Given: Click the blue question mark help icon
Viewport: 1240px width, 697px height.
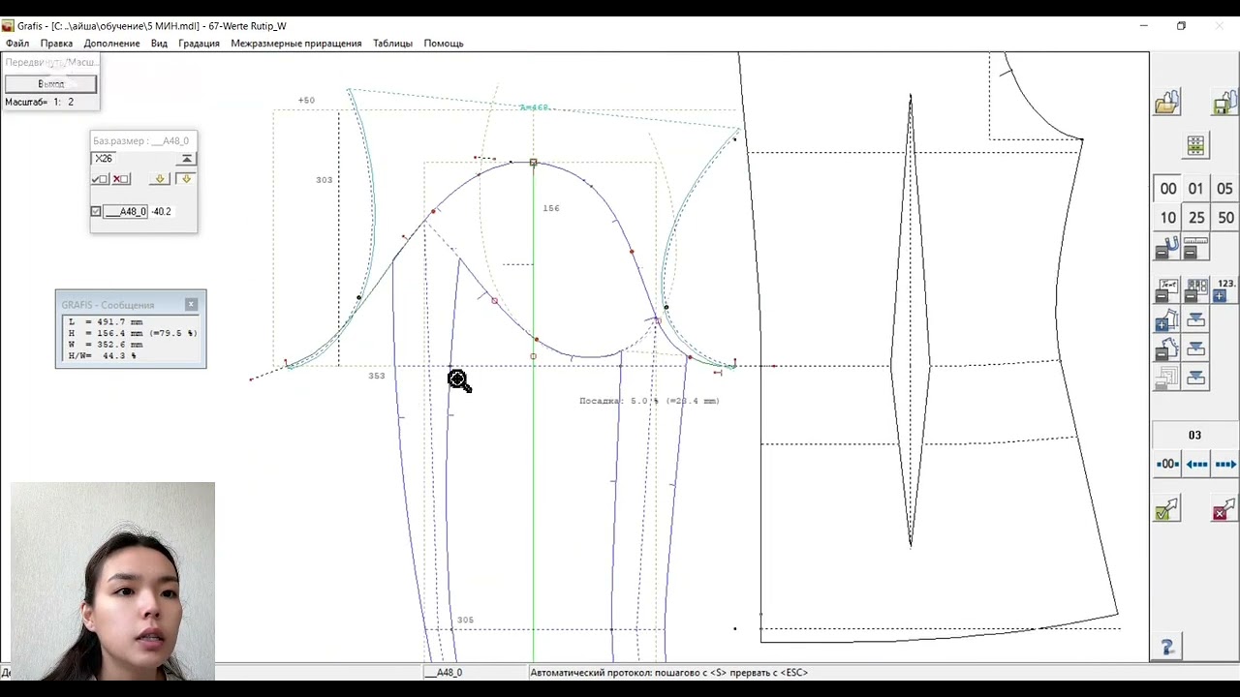Looking at the screenshot, I should point(1167,647).
